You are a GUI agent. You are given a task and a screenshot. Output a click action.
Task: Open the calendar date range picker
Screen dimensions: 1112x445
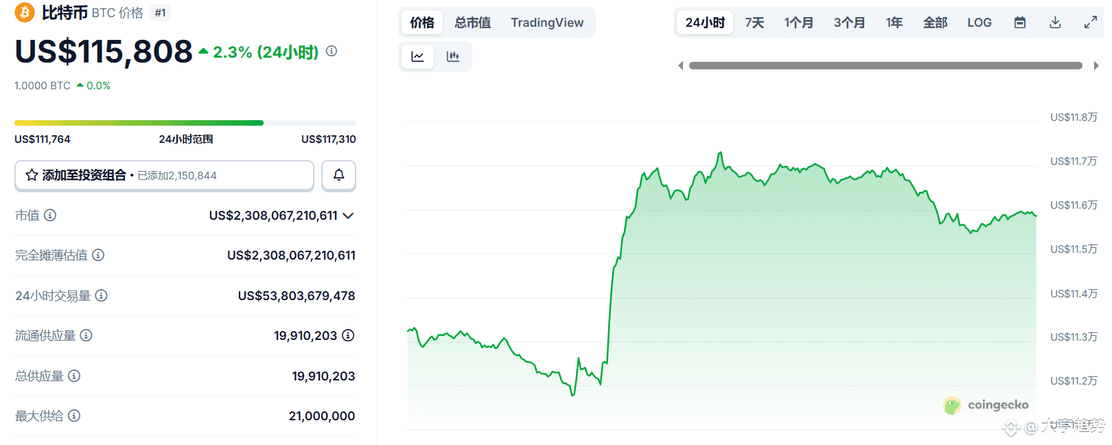[x=1020, y=23]
